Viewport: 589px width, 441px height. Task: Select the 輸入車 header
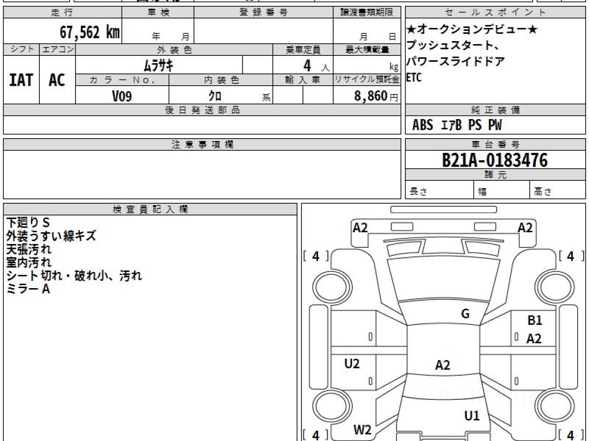click(x=303, y=80)
